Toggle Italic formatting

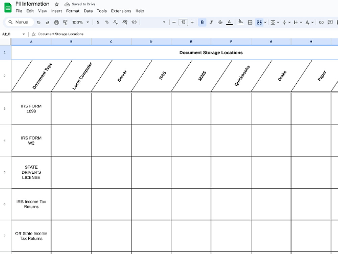[x=211, y=22]
